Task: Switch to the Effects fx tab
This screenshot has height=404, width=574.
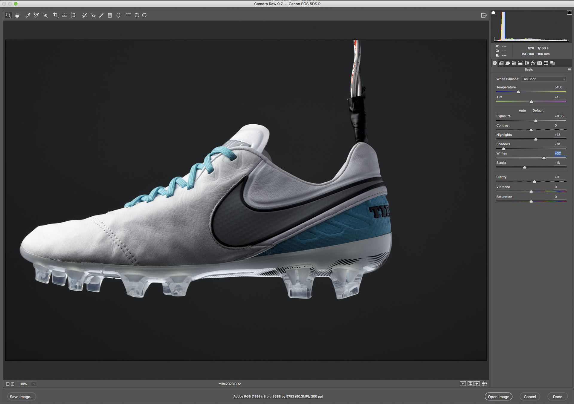Action: click(533, 63)
